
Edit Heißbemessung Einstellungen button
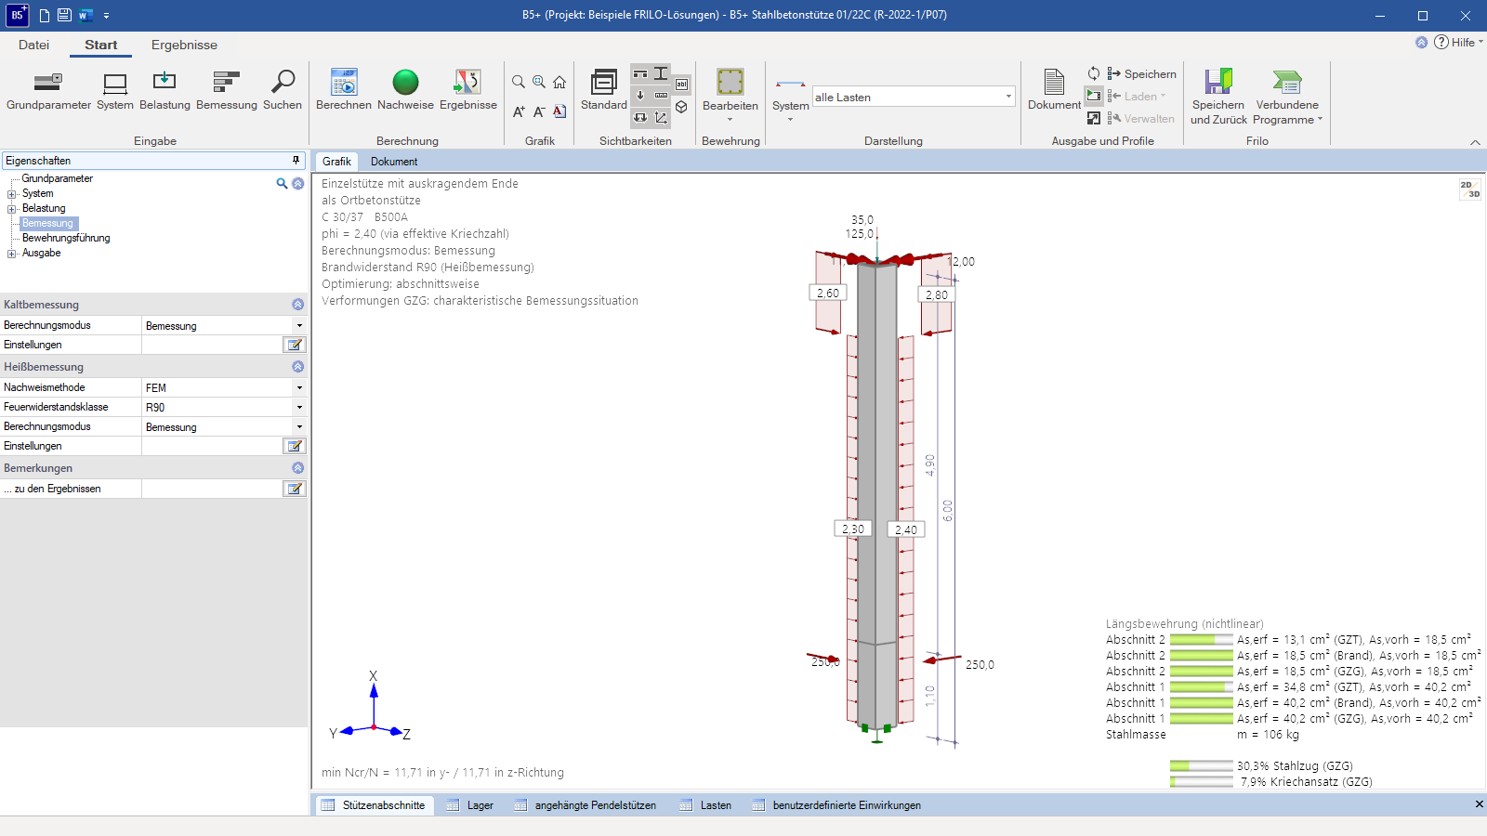pos(295,446)
